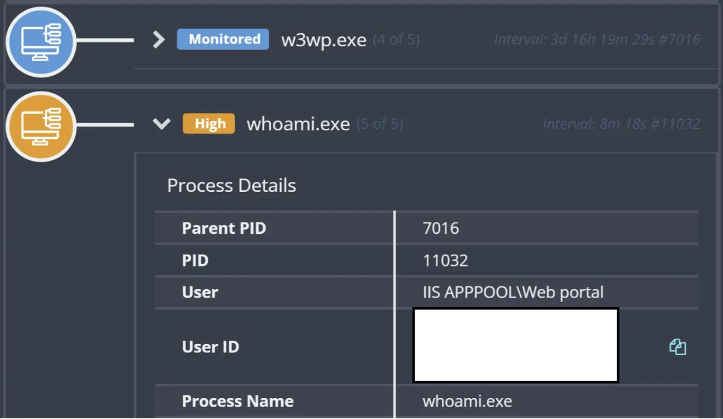723x419 pixels.
Task: Click the redacted User ID field
Action: pyautogui.click(x=515, y=345)
